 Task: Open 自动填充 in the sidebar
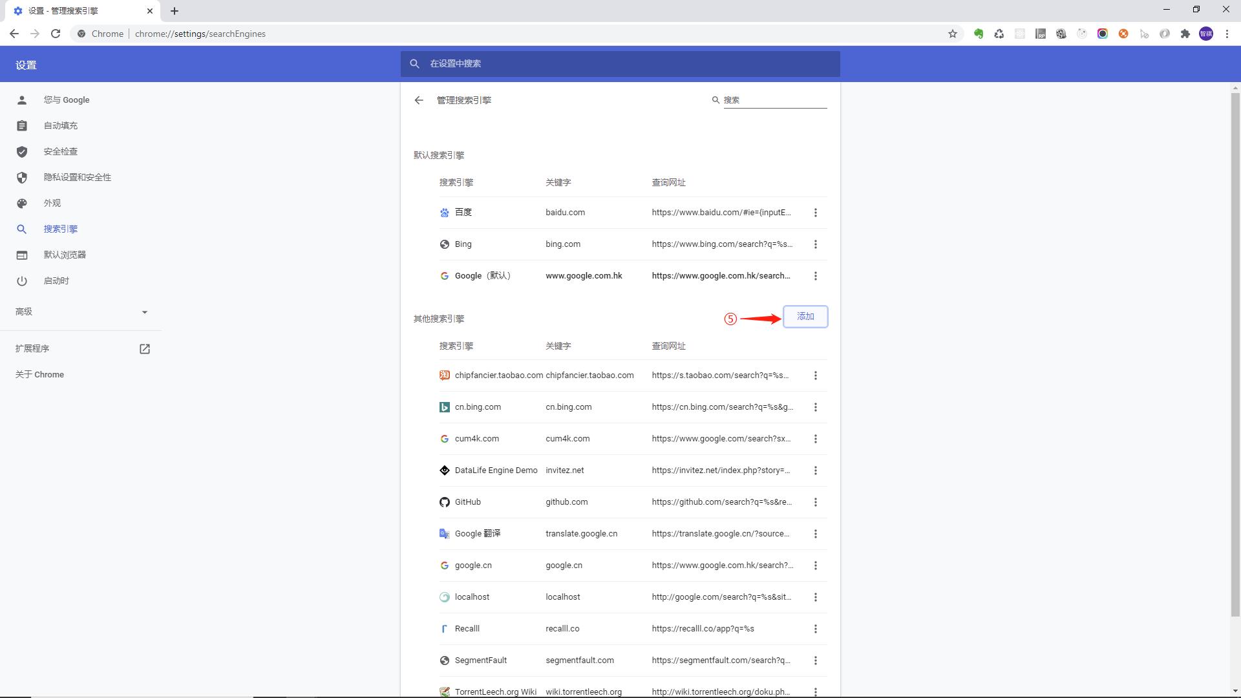pos(60,125)
